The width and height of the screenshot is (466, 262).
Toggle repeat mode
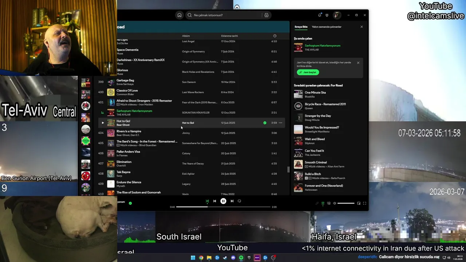(x=239, y=201)
